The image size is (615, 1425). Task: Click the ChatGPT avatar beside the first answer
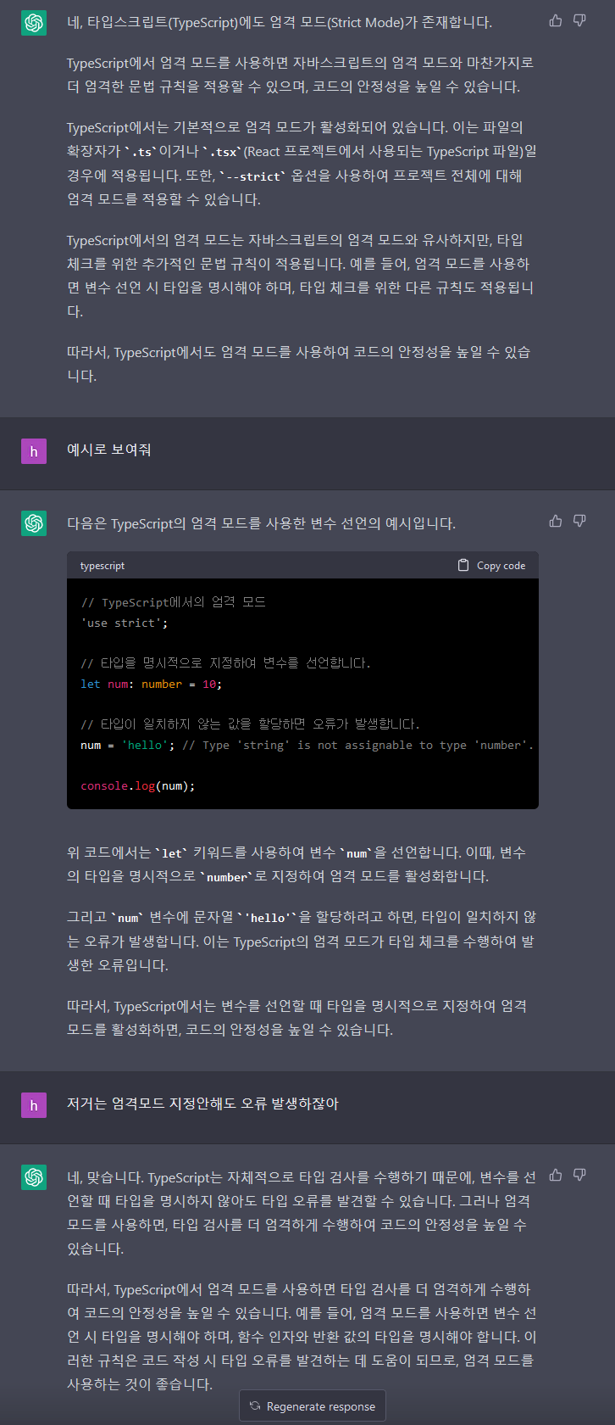click(x=34, y=22)
